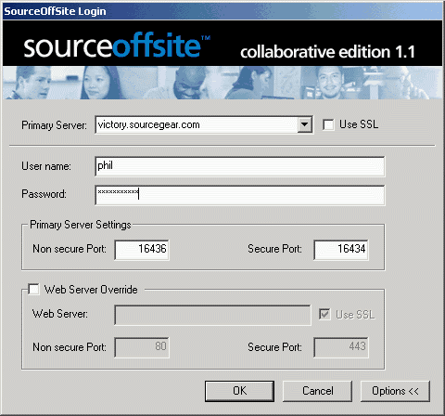The image size is (445, 416).
Task: Place the cursor in the Password field
Action: (240, 195)
